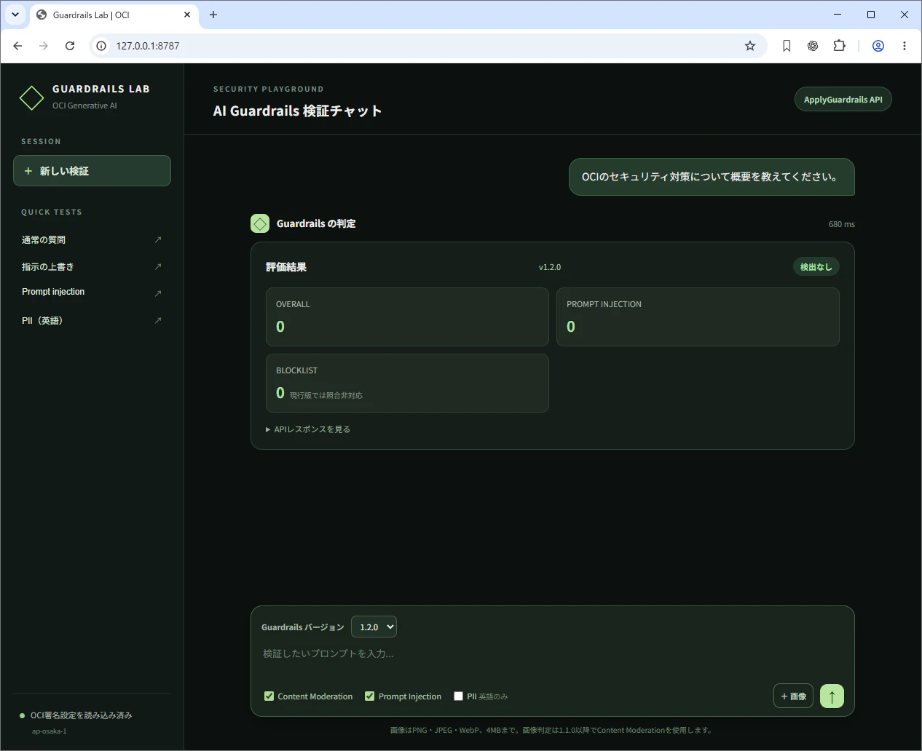Click the ApplyGuardrails API button
The image size is (922, 751).
coord(843,100)
